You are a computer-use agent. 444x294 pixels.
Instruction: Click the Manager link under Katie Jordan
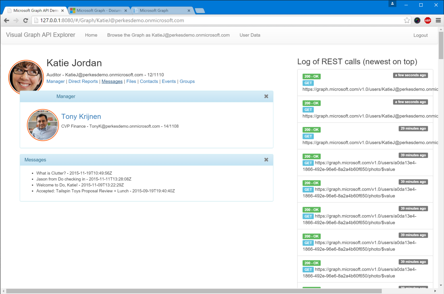56,81
